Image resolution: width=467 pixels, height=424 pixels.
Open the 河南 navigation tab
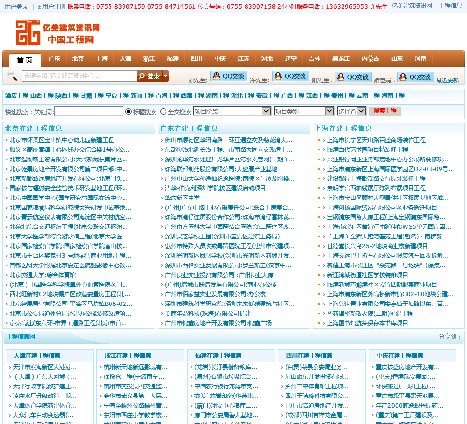click(x=421, y=59)
